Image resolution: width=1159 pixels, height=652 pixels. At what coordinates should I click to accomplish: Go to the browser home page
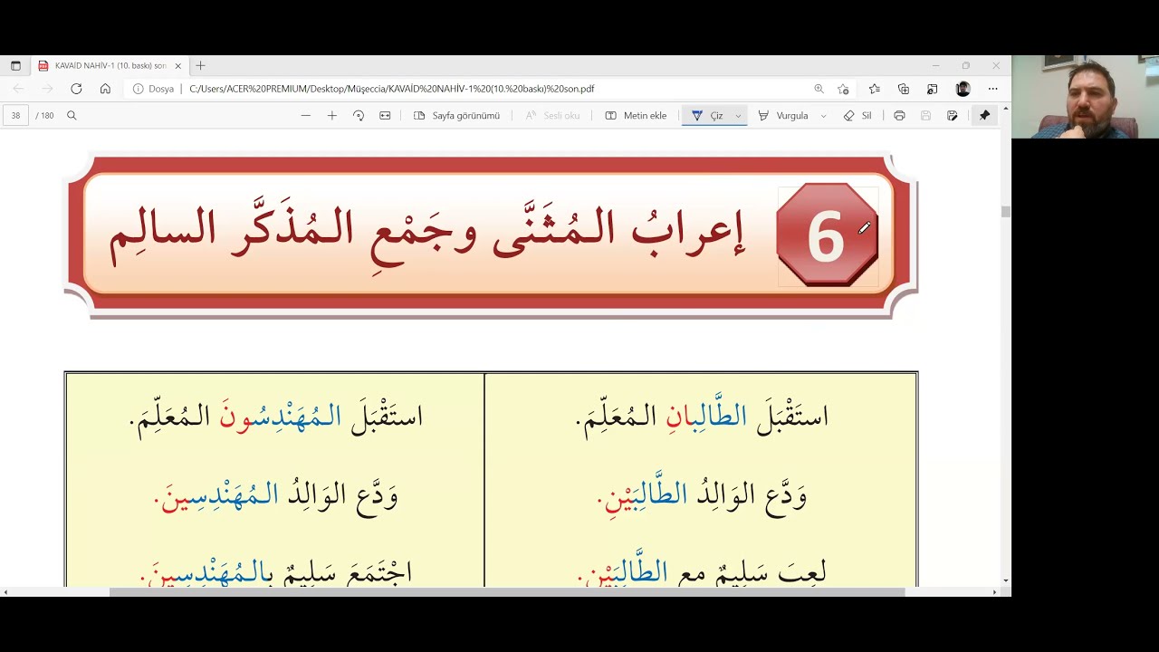pyautogui.click(x=105, y=89)
